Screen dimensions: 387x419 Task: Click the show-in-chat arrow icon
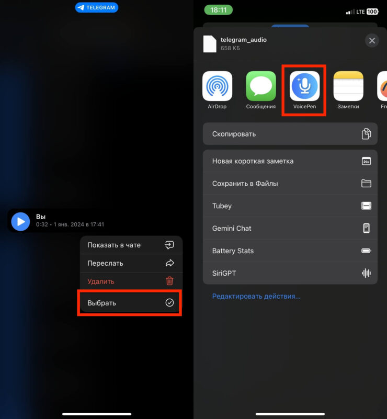tap(169, 245)
